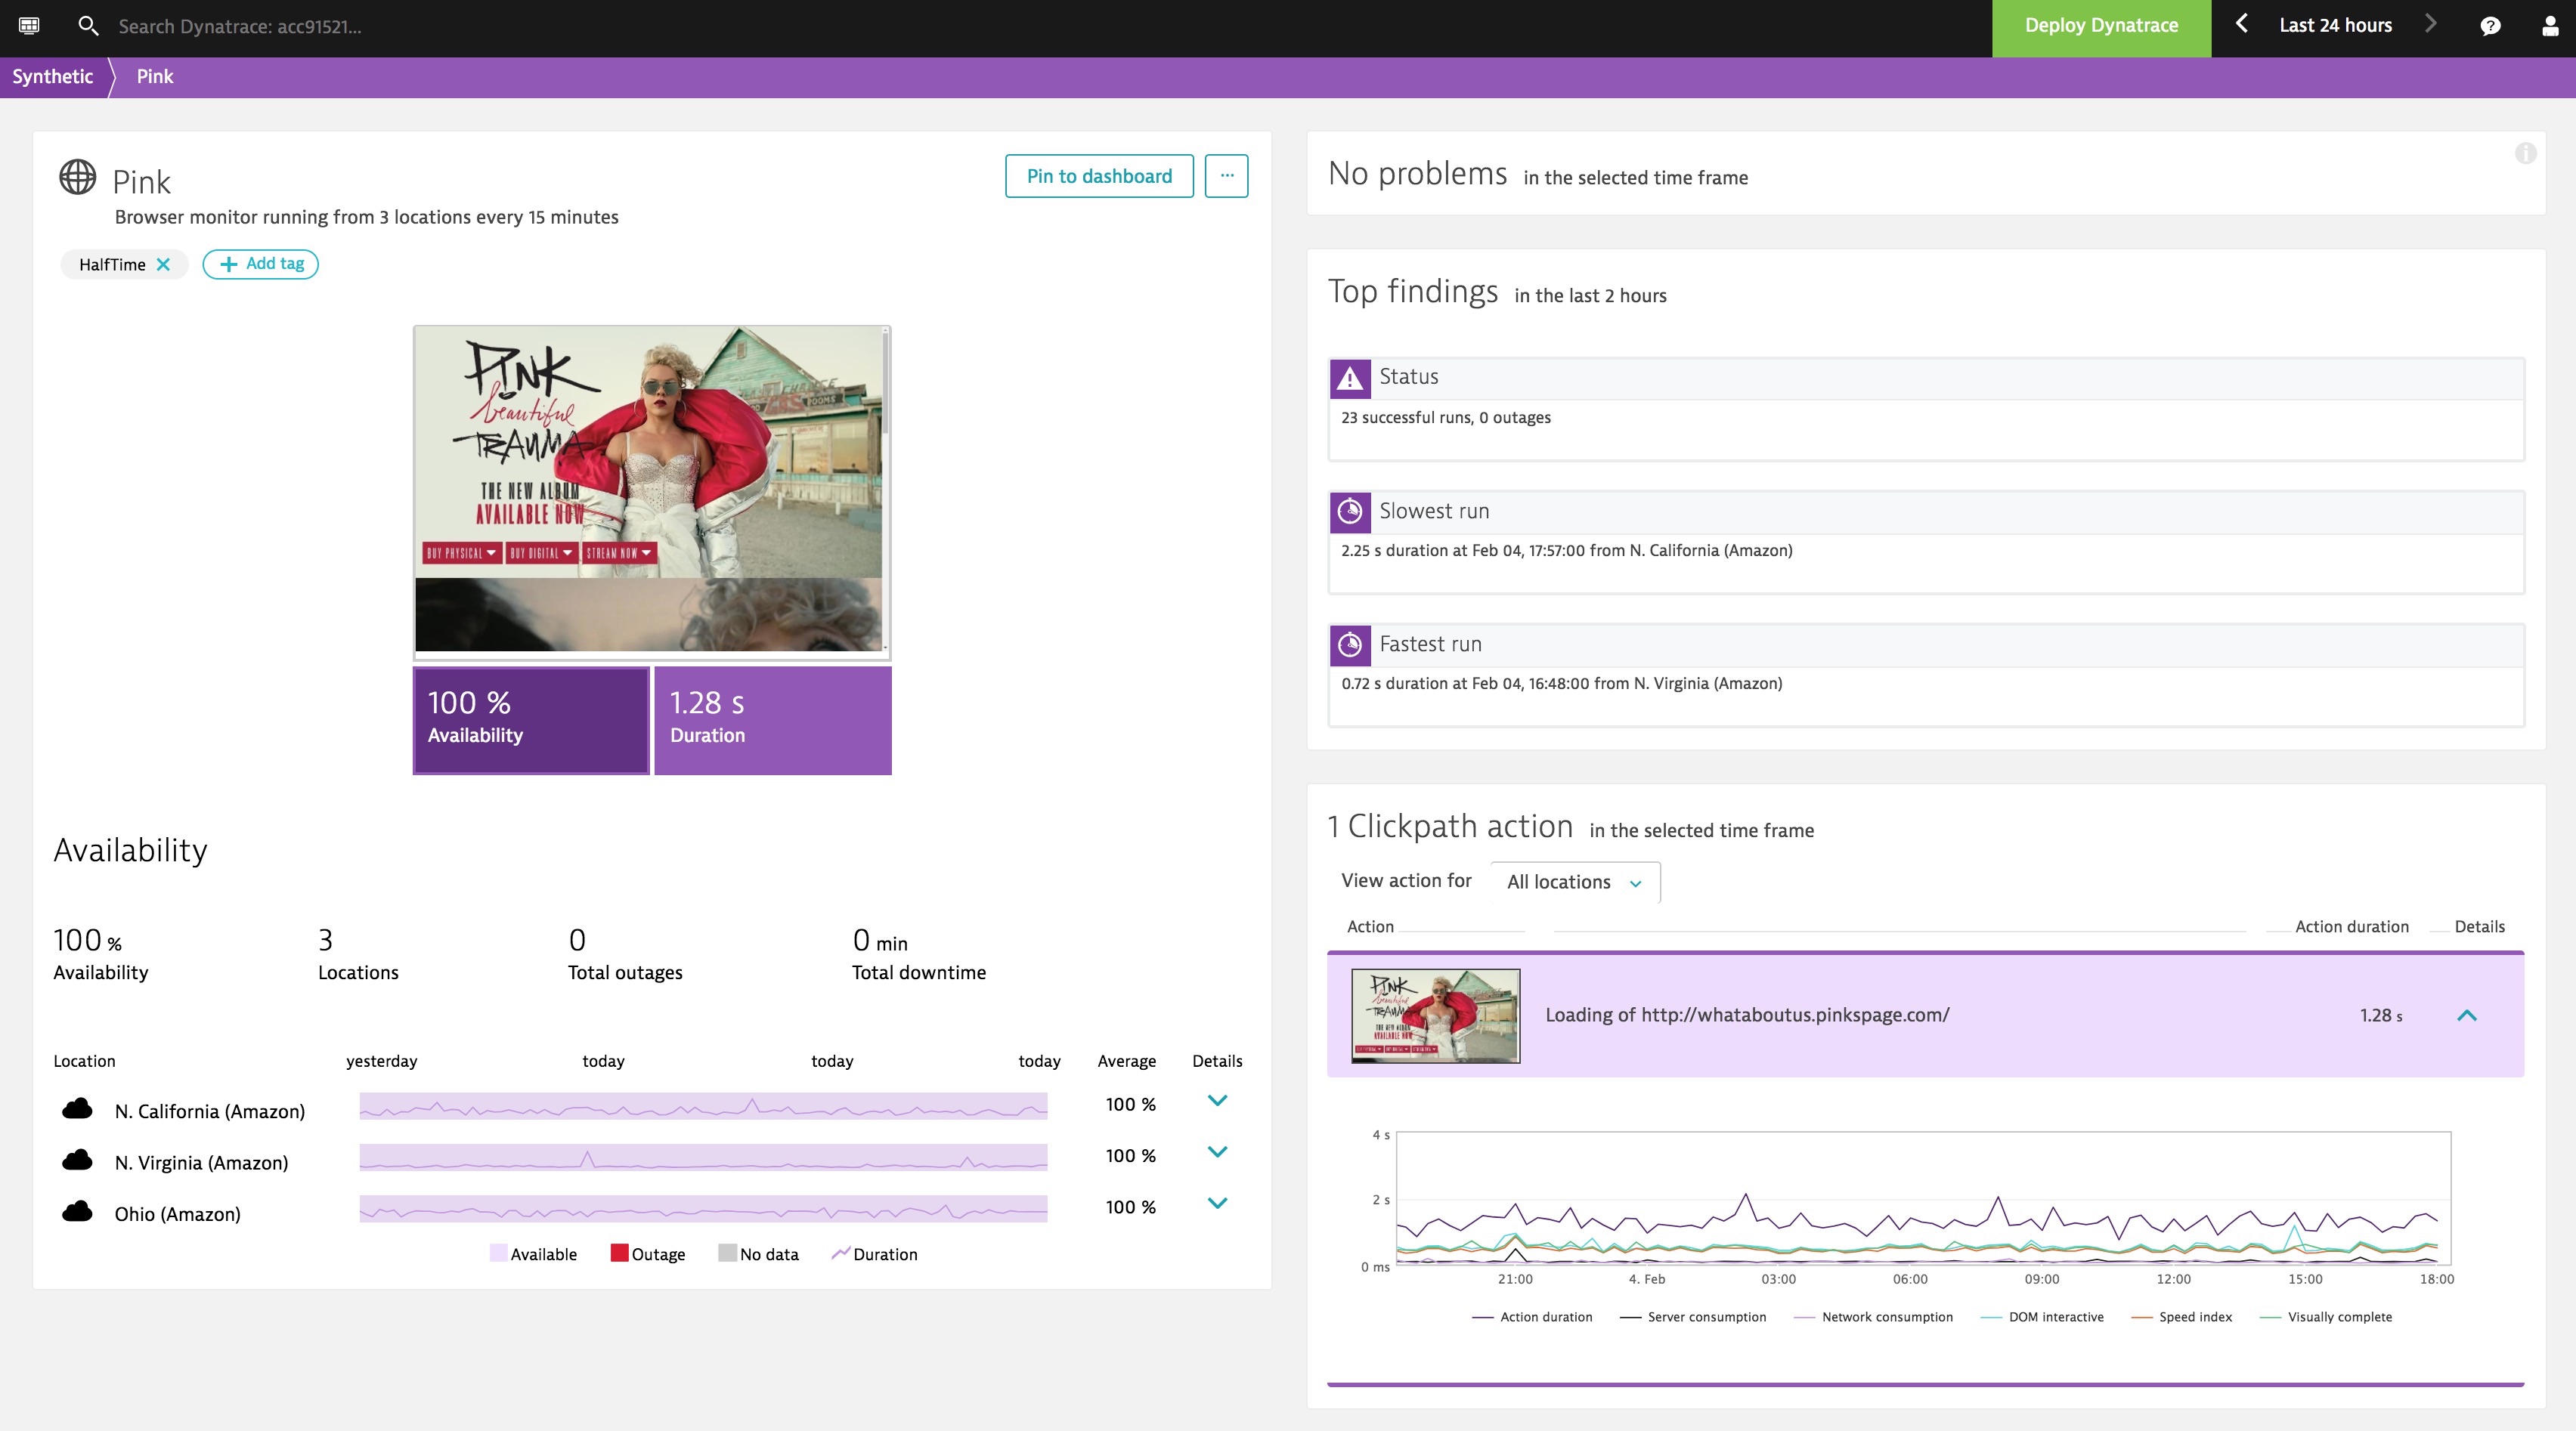Click the info icon in No problems panel
This screenshot has width=2576, height=1431.
point(2525,153)
